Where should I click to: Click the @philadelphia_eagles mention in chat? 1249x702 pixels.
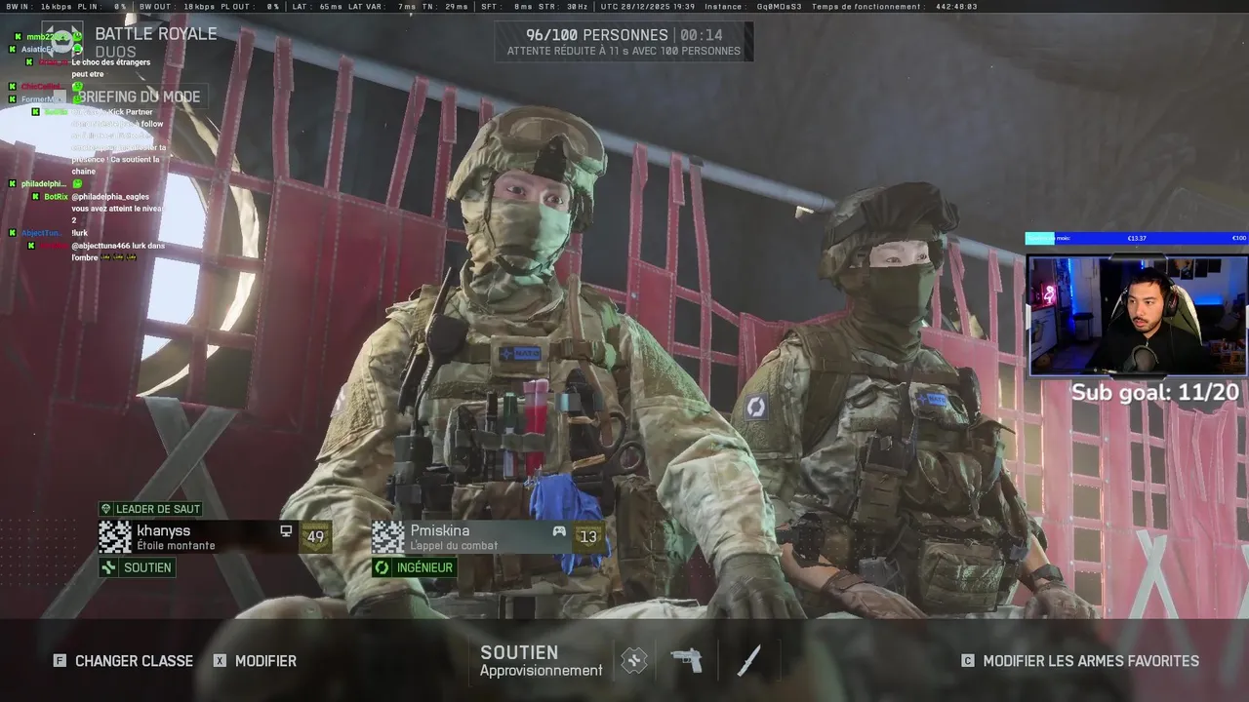pyautogui.click(x=111, y=196)
